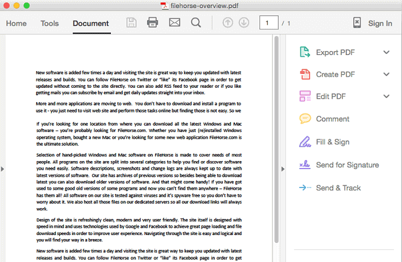Expand the Edit PDF chevron
402x262 pixels.
click(386, 96)
